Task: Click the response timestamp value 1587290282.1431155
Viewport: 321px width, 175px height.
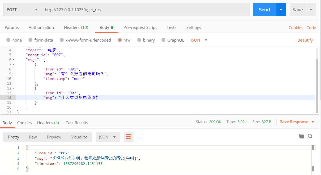Action: click(x=83, y=164)
